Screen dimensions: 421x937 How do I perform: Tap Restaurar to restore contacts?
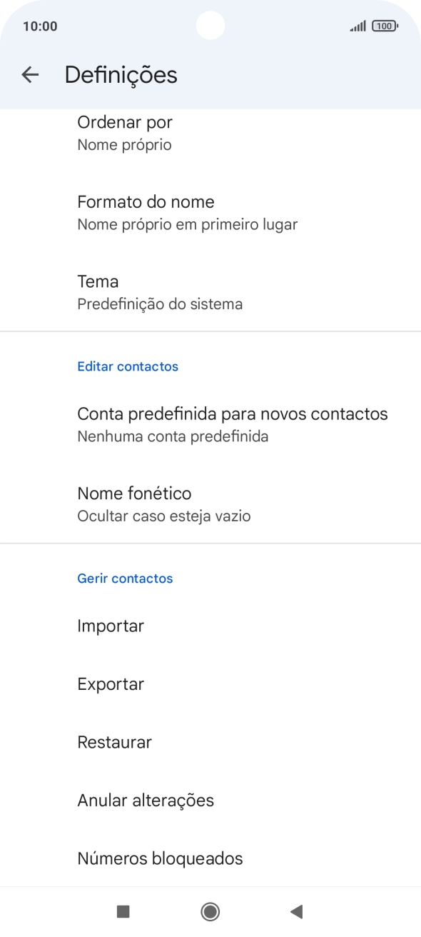click(x=210, y=742)
